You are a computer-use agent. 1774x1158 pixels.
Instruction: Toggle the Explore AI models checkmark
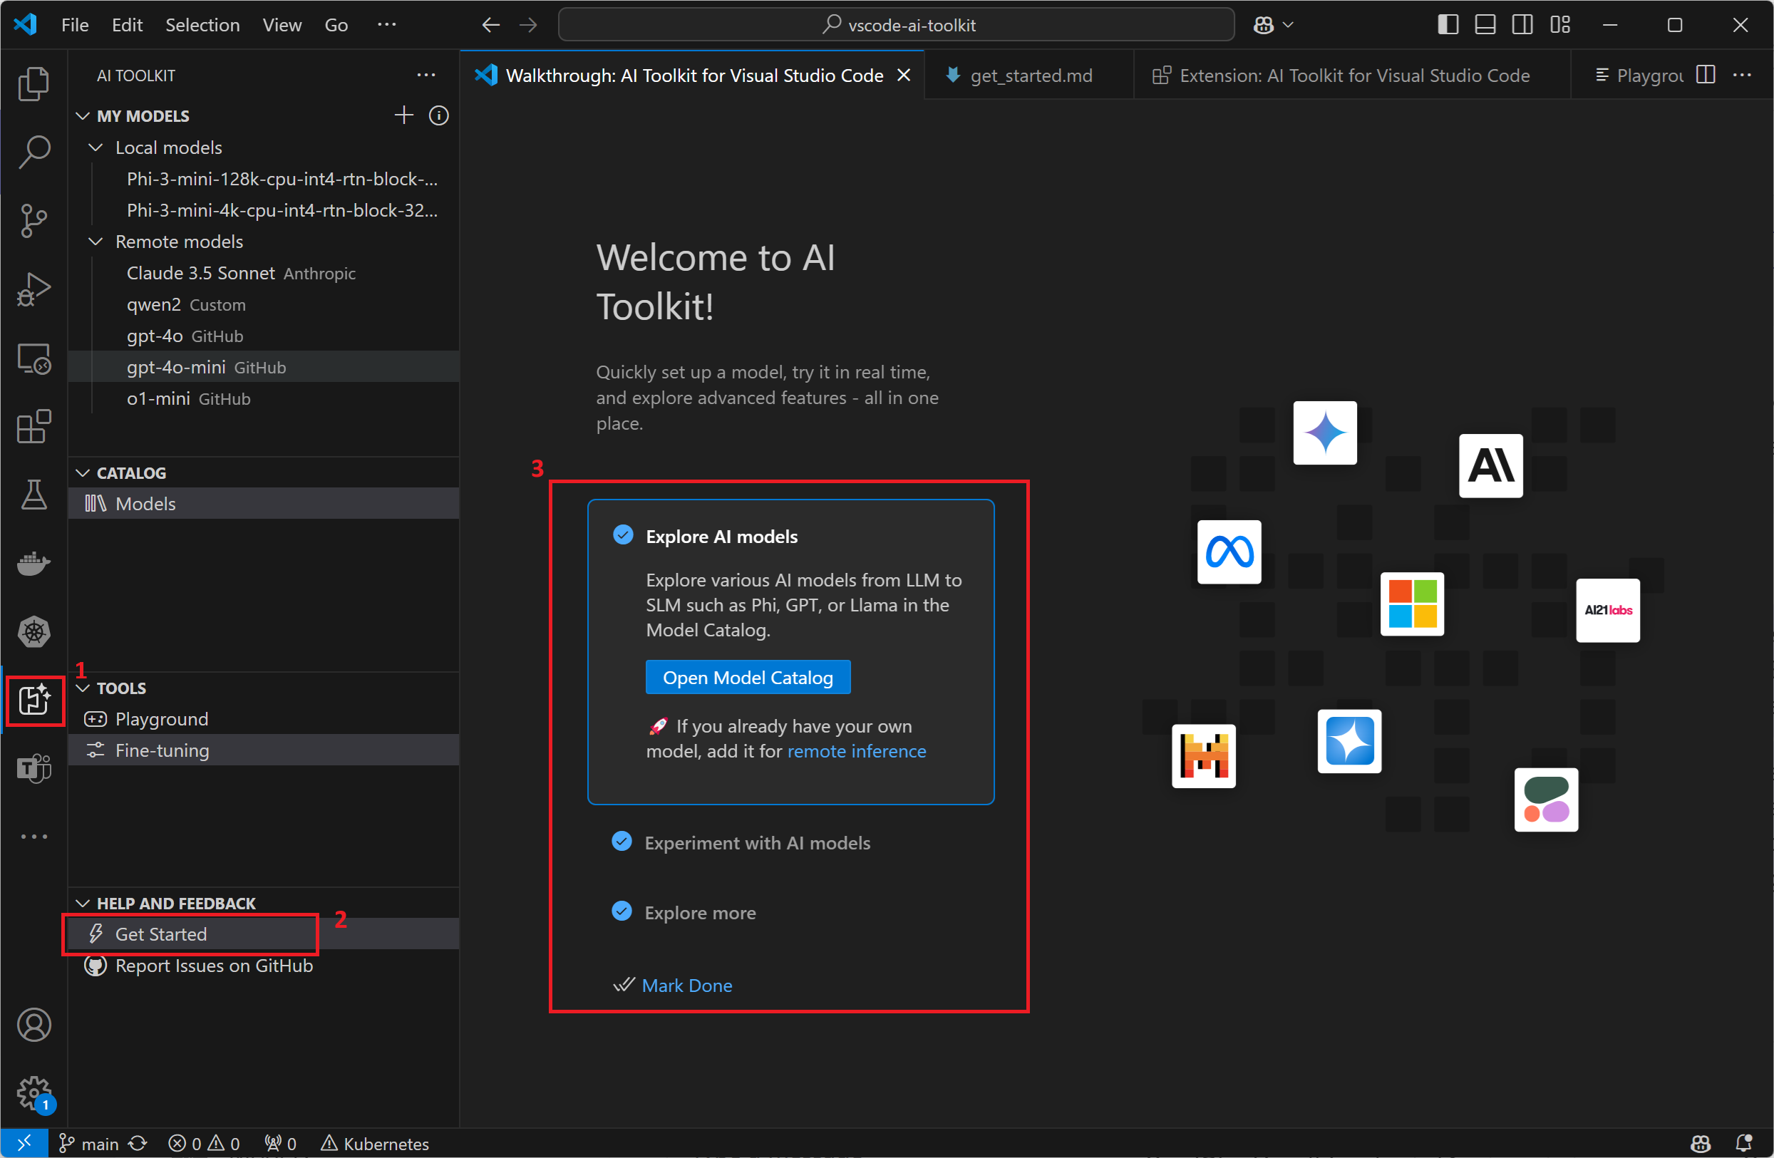click(x=622, y=535)
